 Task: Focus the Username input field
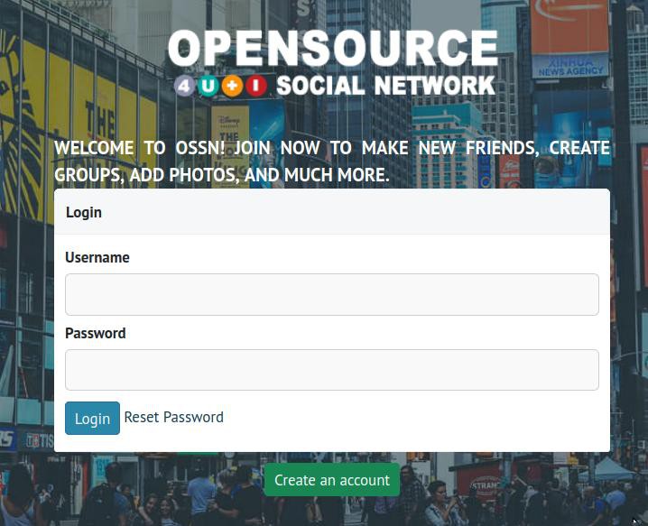[331, 294]
